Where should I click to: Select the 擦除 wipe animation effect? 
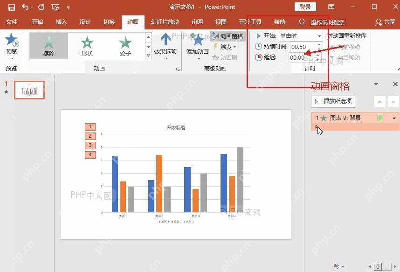click(49, 46)
